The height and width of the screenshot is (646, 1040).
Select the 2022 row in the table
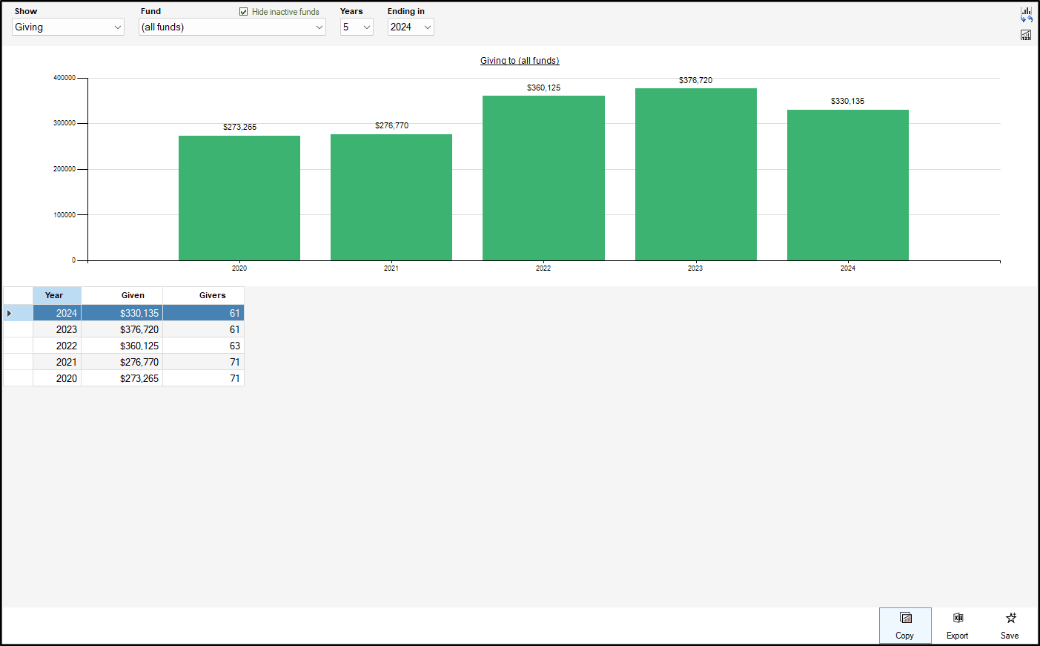pos(67,346)
